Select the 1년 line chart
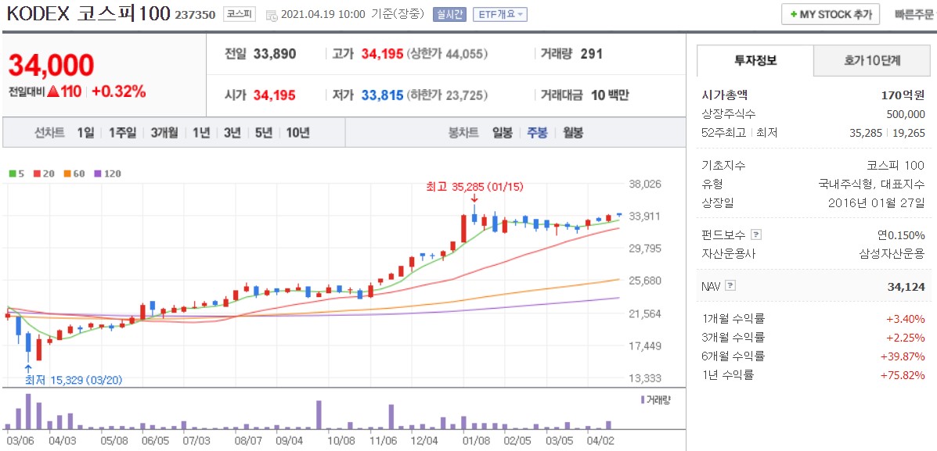This screenshot has width=937, height=451. pyautogui.click(x=201, y=132)
